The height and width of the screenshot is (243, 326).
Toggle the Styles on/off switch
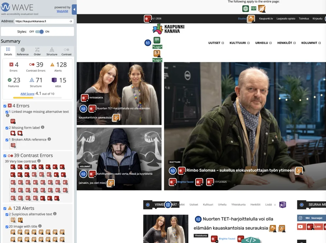(39, 32)
